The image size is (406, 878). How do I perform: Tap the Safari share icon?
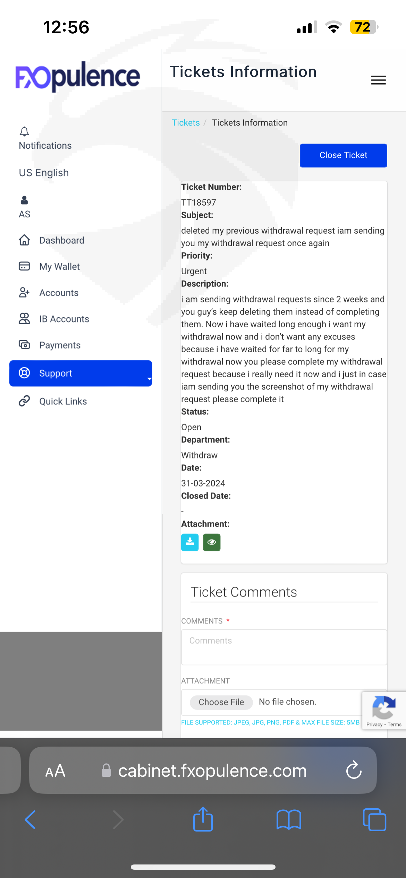pyautogui.click(x=203, y=819)
